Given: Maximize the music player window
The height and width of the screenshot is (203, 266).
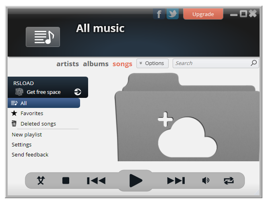Looking at the screenshot, I should click(x=243, y=14).
